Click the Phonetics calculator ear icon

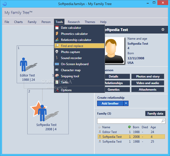[57, 34]
